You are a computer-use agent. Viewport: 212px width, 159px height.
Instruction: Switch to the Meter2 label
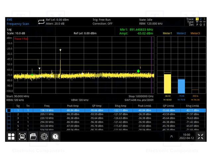tap(181, 33)
